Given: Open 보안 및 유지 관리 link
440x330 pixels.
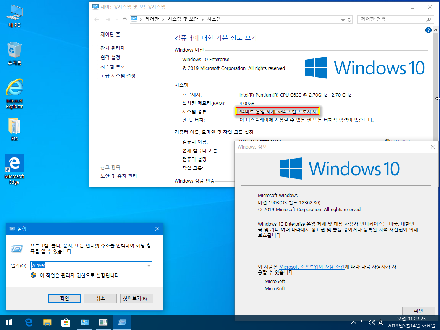Looking at the screenshot, I should click(118, 176).
